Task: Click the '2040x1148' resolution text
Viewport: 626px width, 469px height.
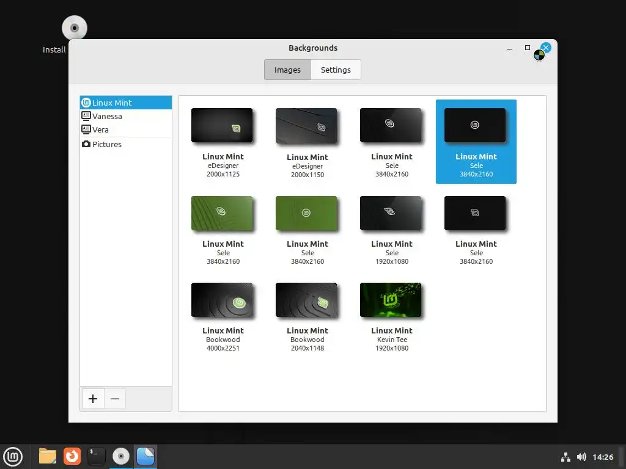Action: pyautogui.click(x=307, y=348)
